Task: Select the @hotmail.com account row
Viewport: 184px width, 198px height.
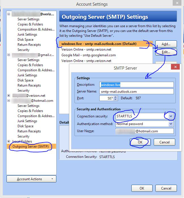Action: click(32, 101)
